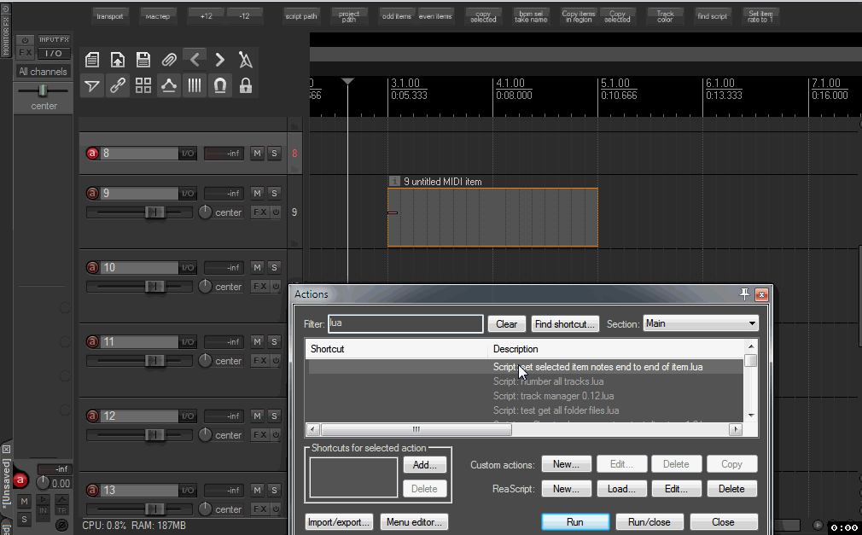The height and width of the screenshot is (535, 862).
Task: Click track 11 pan knob
Action: coord(205,360)
